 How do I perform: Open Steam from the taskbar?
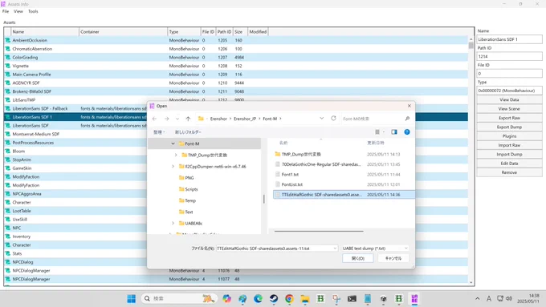[274, 299]
